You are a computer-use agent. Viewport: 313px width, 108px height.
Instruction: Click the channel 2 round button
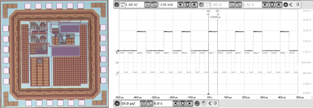117,5
